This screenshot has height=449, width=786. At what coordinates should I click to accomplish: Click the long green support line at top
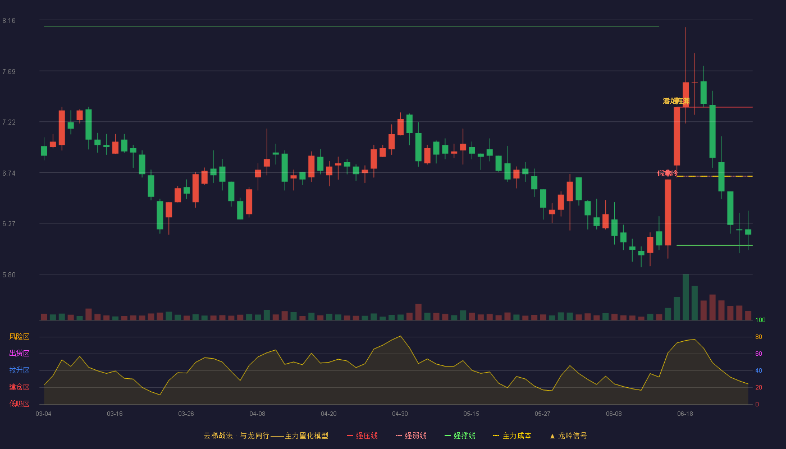tap(351, 26)
